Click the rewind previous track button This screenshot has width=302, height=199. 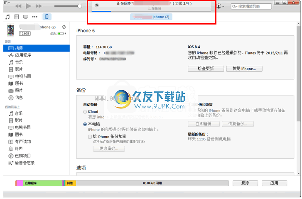point(18,6)
